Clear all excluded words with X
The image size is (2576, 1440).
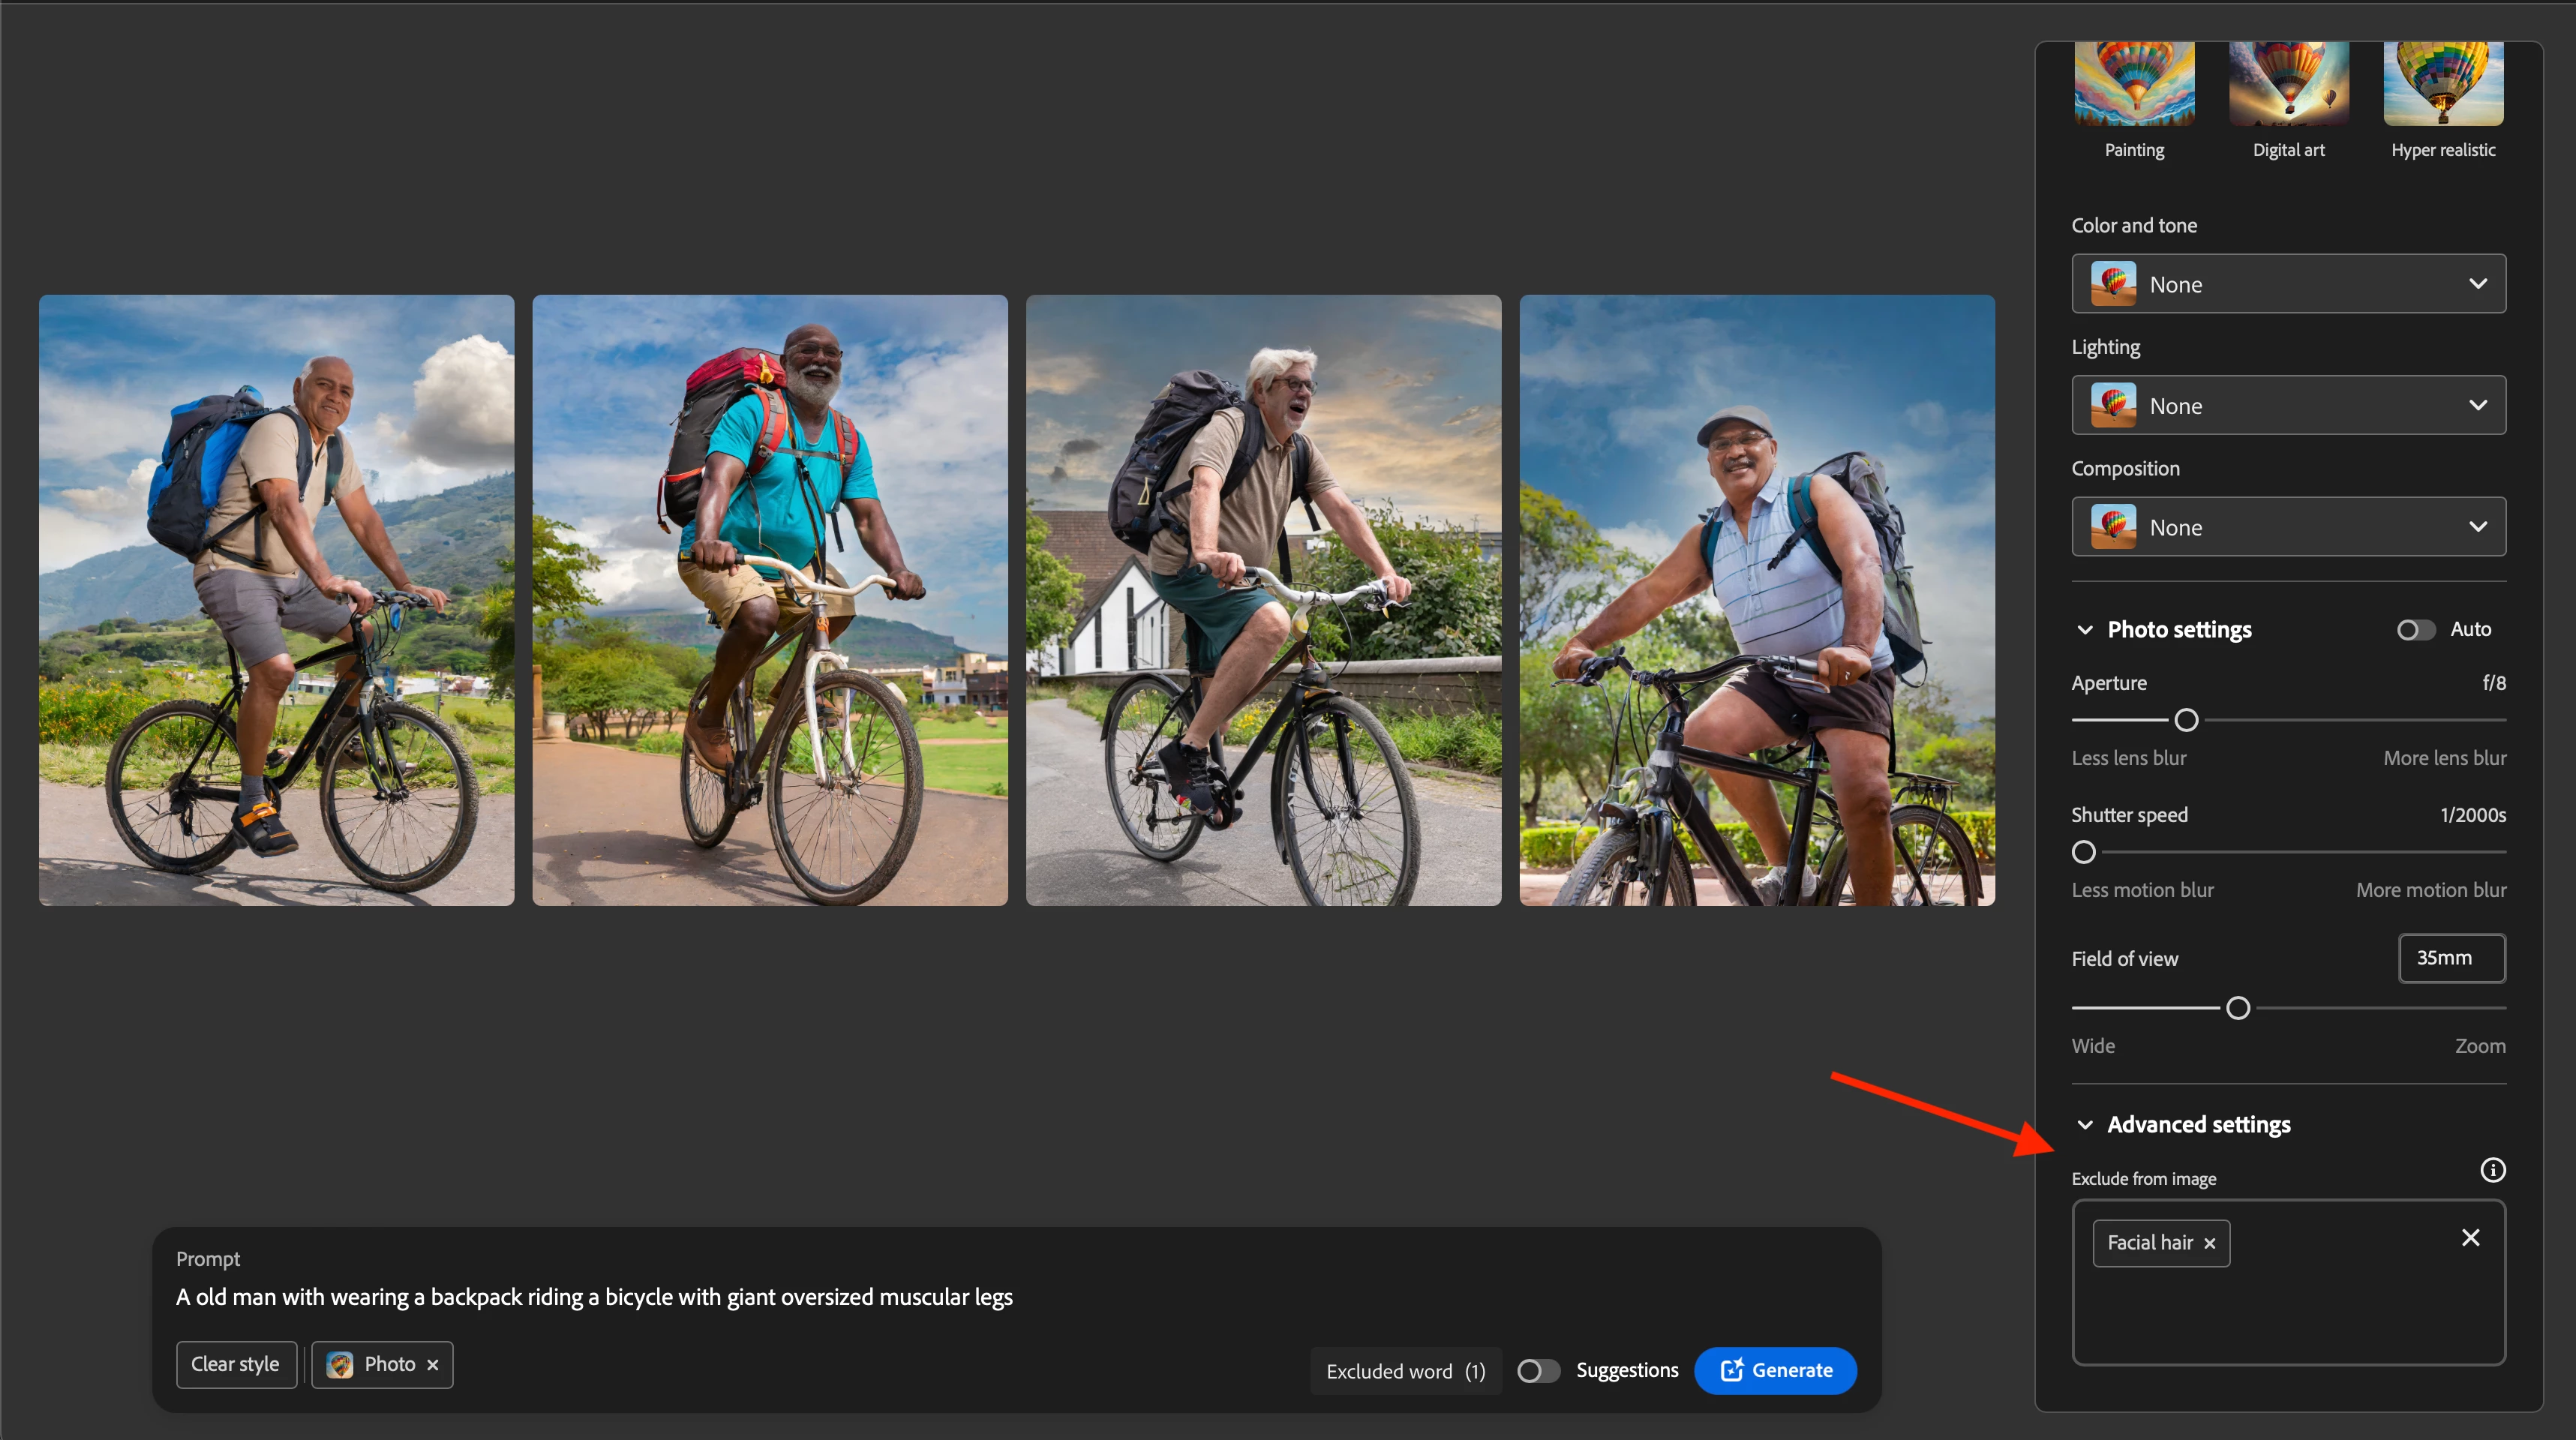pos(2470,1238)
